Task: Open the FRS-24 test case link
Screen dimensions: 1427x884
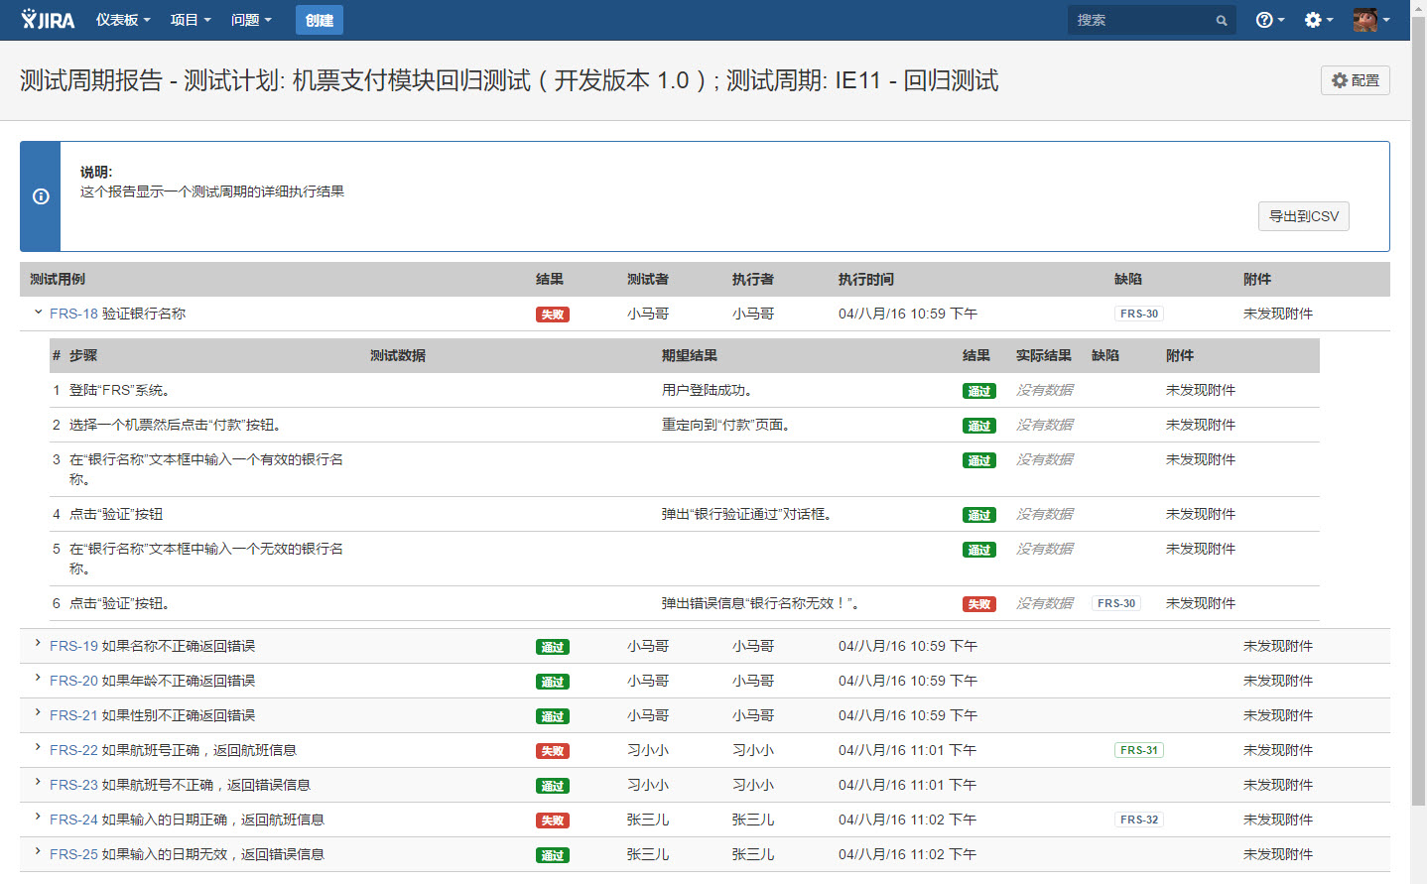Action: click(x=187, y=820)
